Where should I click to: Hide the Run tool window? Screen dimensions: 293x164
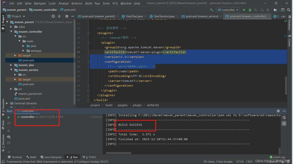(284, 111)
